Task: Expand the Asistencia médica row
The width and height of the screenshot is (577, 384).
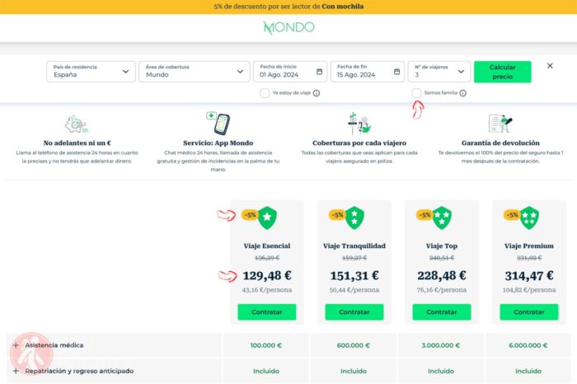Action: point(114,345)
